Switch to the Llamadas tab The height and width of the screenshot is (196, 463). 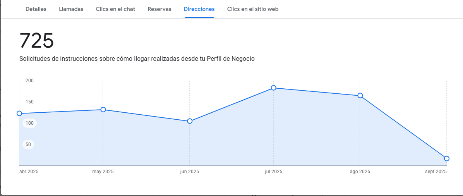[x=71, y=9]
